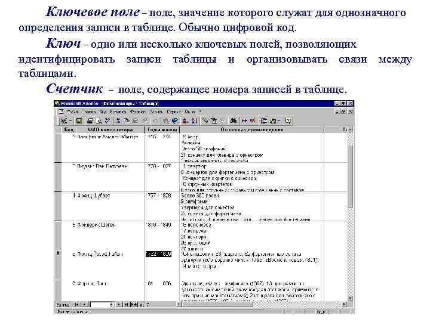
Task: Open the View mode dropdown arrow
Action: 70,120
